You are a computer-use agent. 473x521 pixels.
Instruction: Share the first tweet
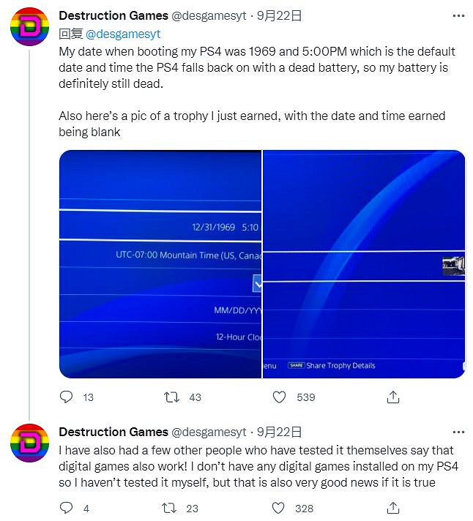[x=393, y=397]
